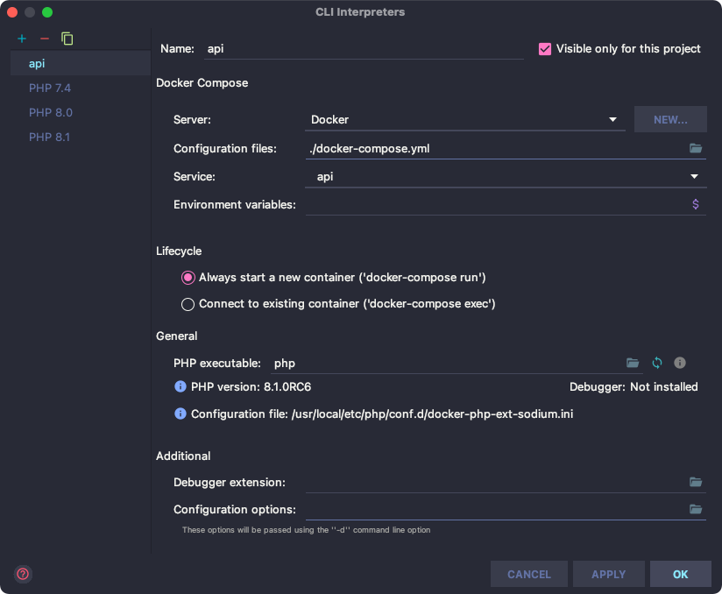
Task: Click the NEW... server button
Action: point(670,120)
